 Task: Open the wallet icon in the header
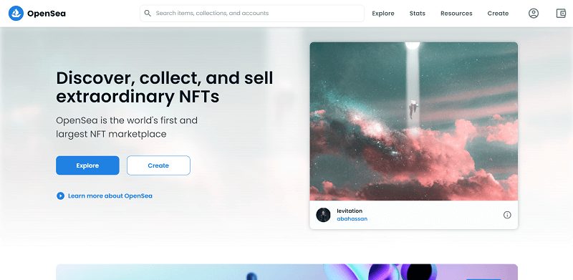[x=561, y=14]
